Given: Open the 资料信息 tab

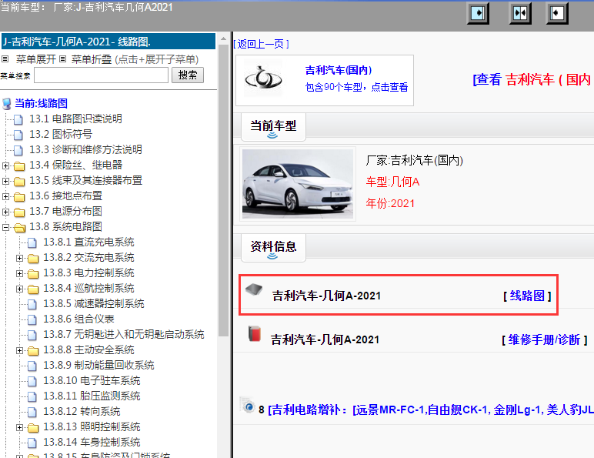Looking at the screenshot, I should [x=273, y=248].
